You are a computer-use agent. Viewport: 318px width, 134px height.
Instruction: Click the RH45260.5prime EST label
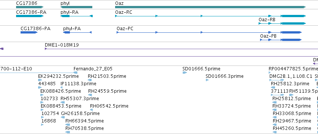291,128
